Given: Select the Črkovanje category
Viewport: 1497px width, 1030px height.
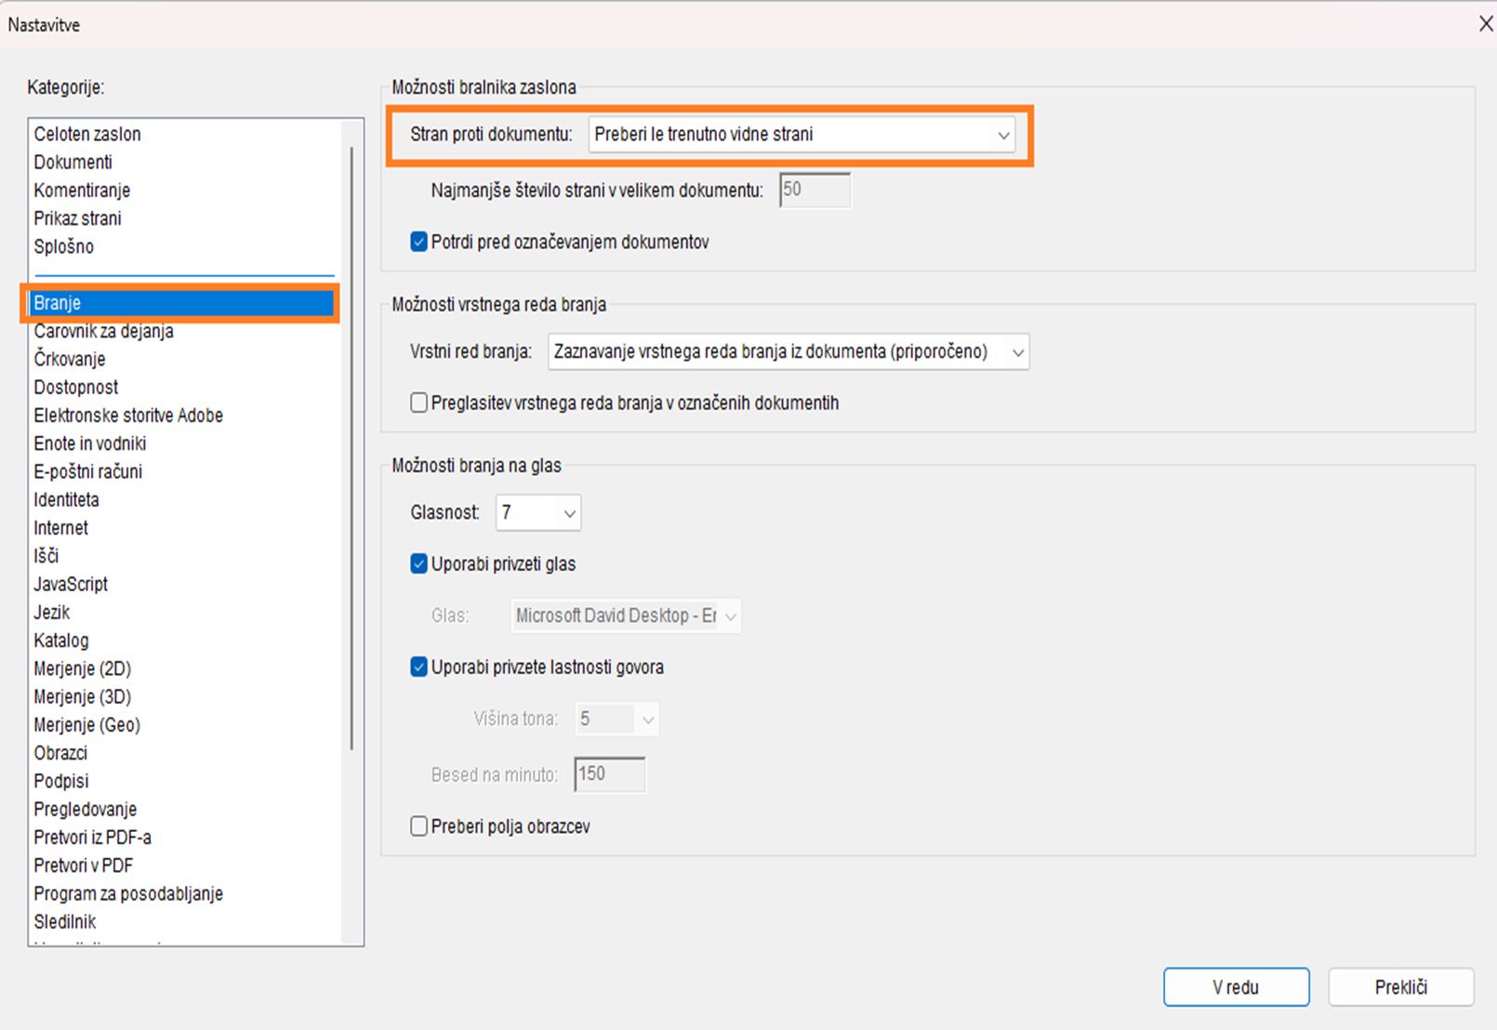Looking at the screenshot, I should pos(70,359).
